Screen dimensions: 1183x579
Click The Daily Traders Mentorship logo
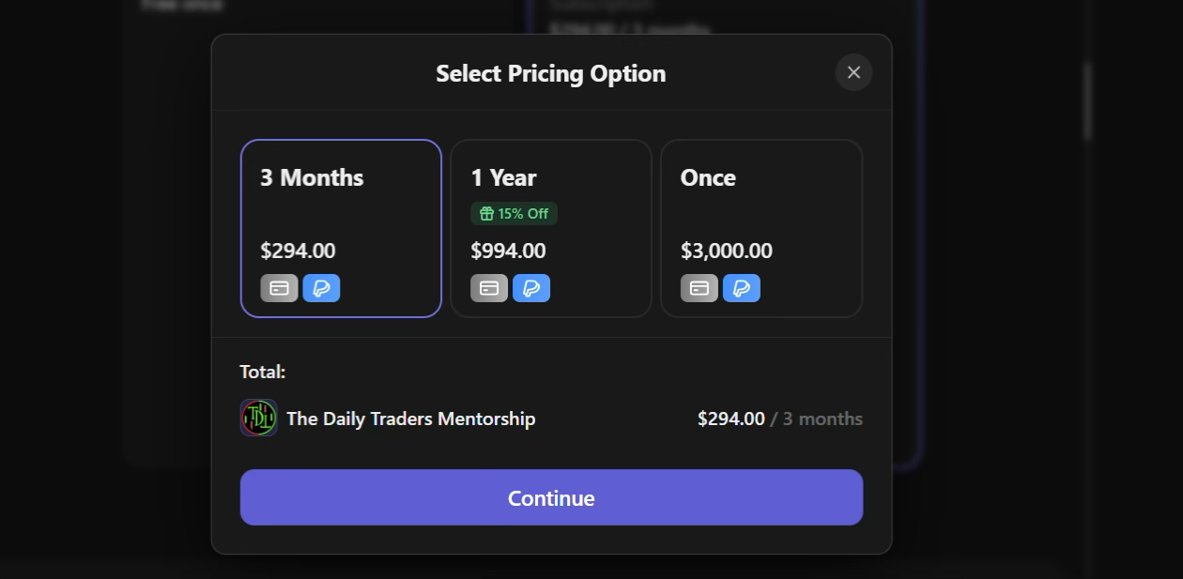tap(258, 419)
